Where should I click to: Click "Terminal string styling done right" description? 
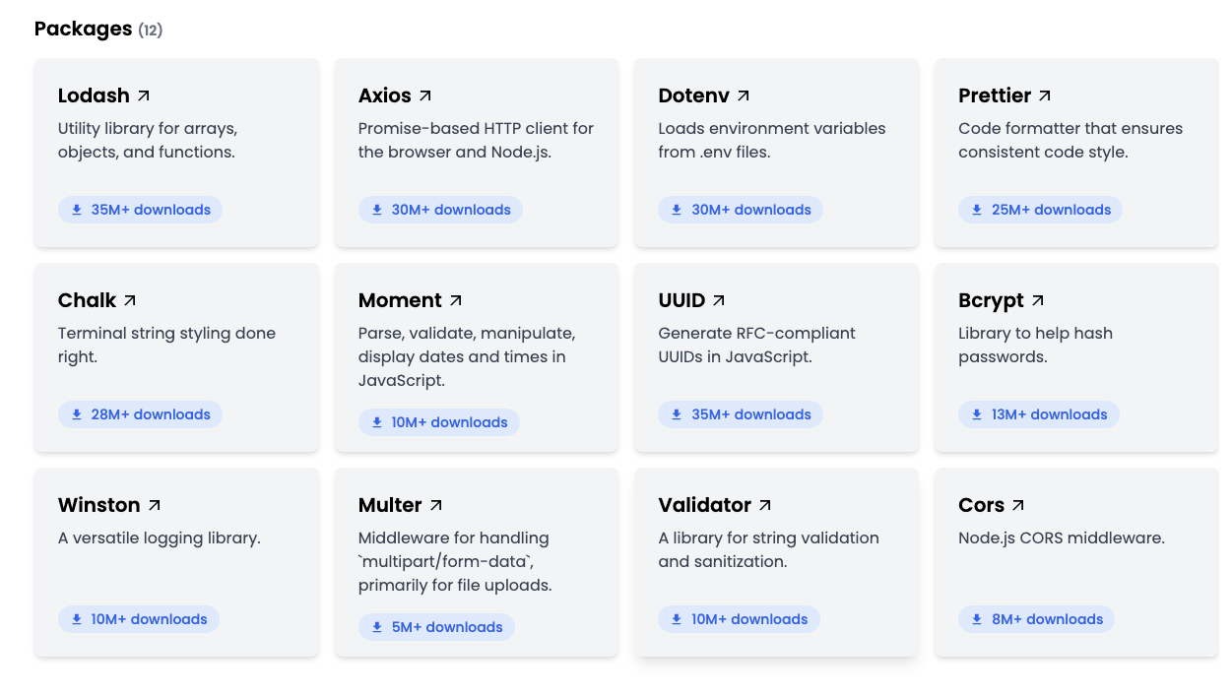166,345
